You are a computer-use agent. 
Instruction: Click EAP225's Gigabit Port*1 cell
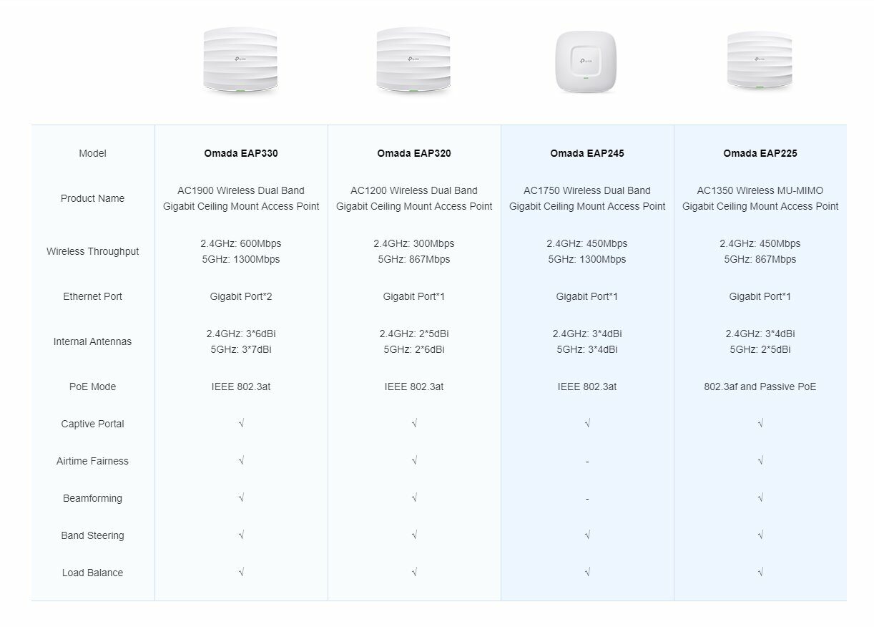point(760,296)
